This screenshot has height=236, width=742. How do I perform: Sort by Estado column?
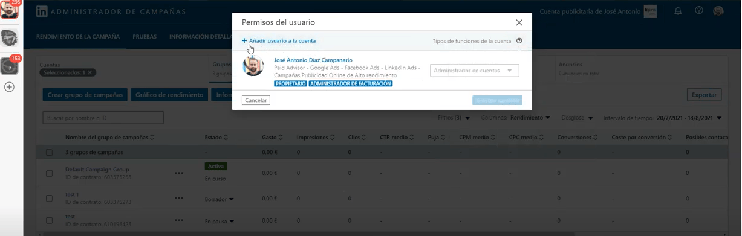pyautogui.click(x=216, y=138)
